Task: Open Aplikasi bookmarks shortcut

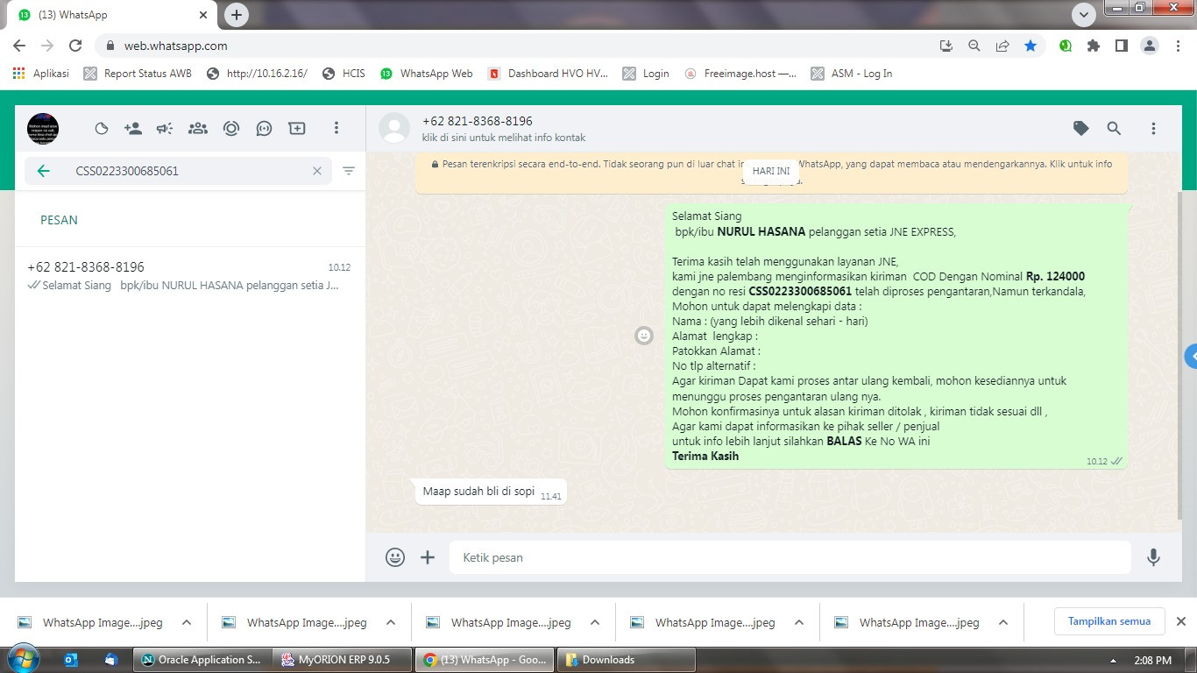Action: (x=41, y=74)
